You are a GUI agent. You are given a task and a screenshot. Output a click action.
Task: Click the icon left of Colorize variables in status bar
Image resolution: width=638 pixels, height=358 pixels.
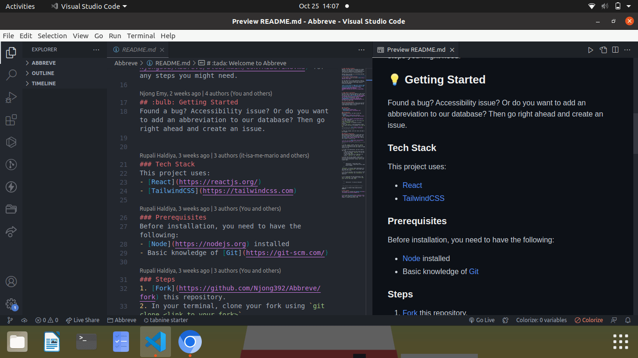[505, 320]
